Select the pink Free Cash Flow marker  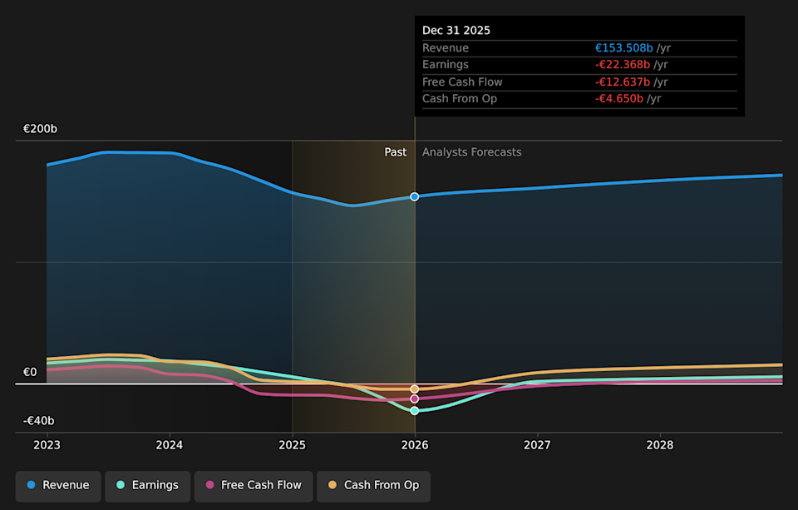tap(414, 399)
